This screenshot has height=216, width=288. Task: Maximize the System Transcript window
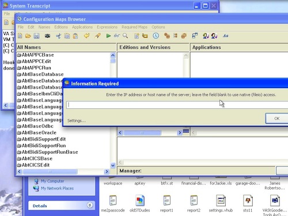(x=205, y=6)
